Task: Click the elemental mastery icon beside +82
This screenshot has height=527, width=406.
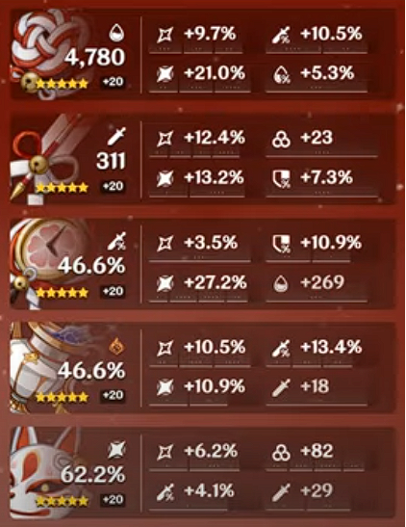Action: [281, 452]
